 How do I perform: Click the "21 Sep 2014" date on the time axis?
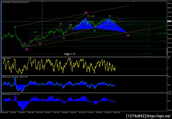click(108, 112)
